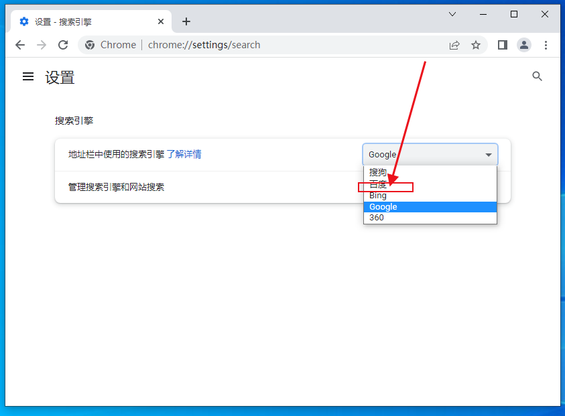
Task: Go back with the browser back arrow
Action: [20, 45]
